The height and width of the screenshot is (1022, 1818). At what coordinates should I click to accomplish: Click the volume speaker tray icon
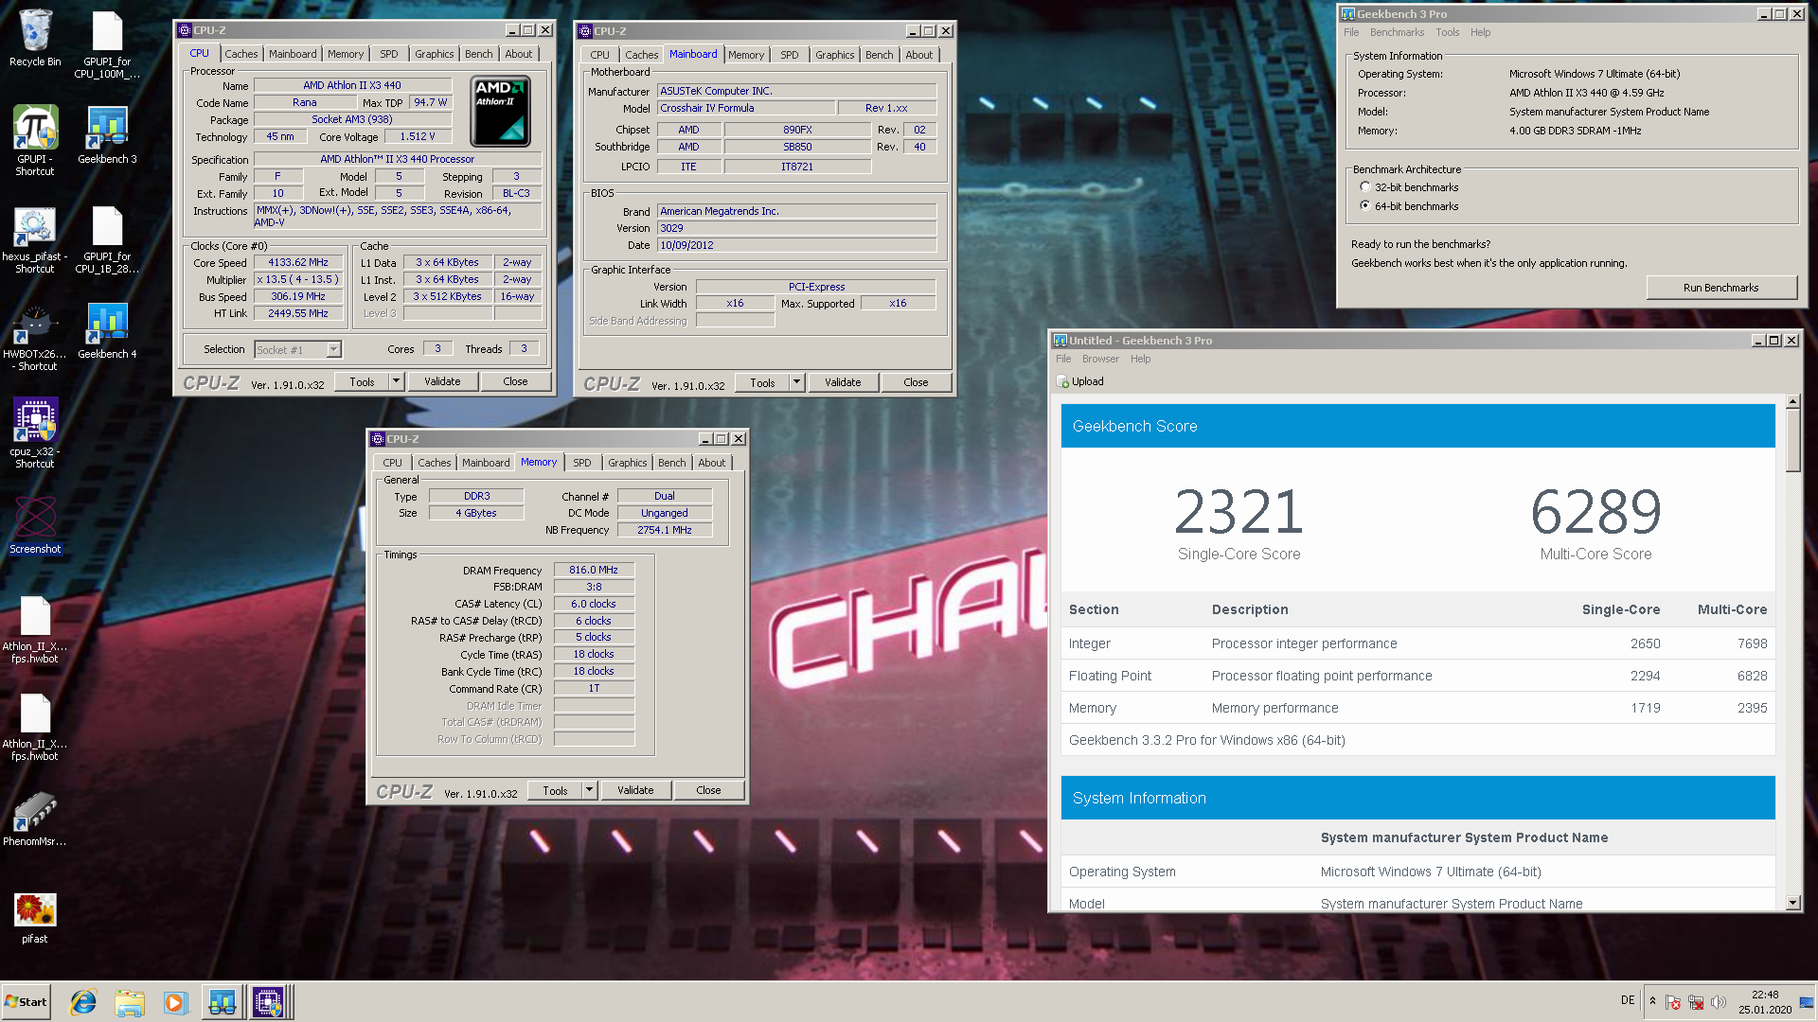pyautogui.click(x=1719, y=1002)
